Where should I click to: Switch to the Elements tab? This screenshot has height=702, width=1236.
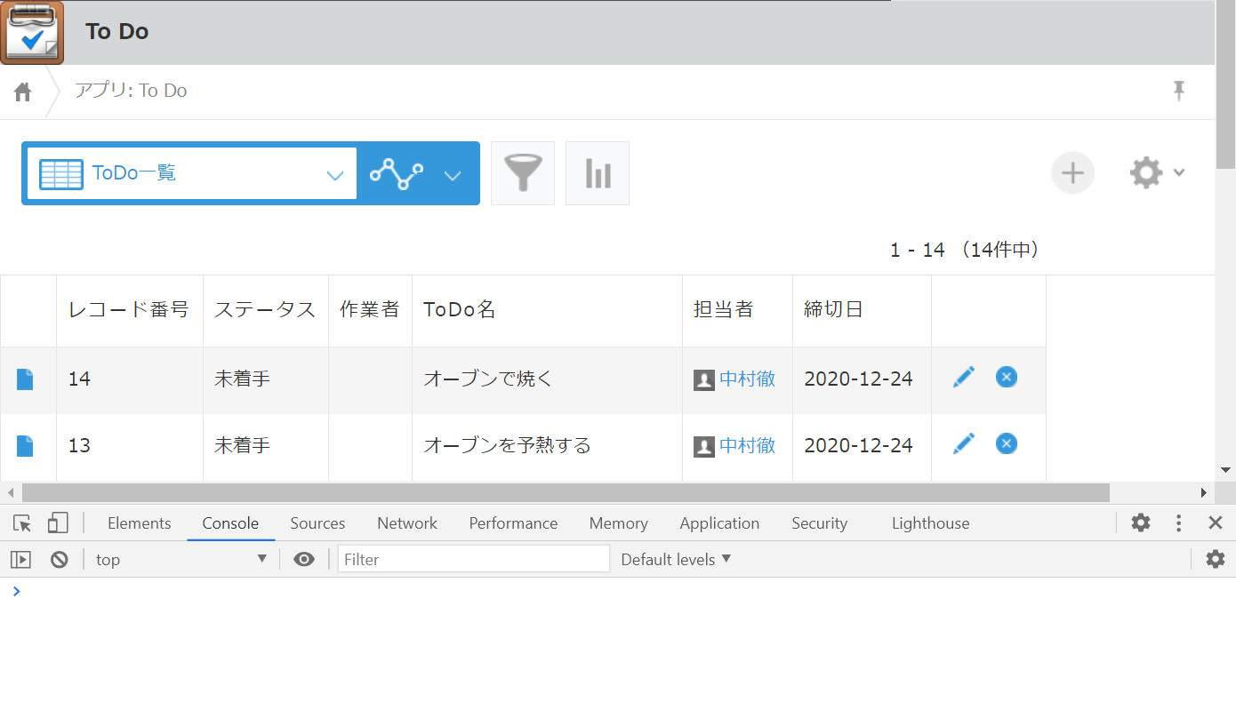[139, 523]
